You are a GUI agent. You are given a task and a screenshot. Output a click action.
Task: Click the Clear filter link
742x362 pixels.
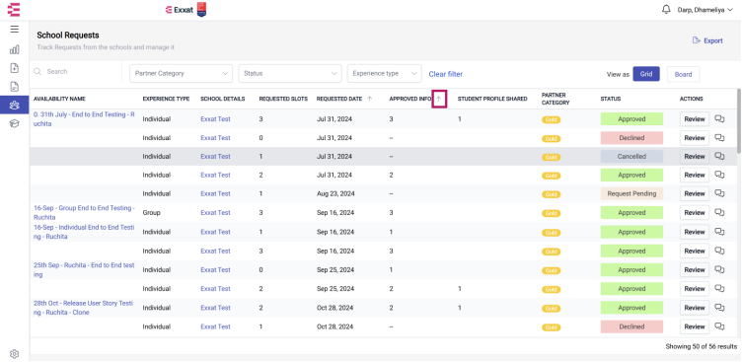[x=446, y=74]
